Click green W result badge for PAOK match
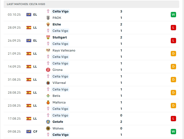This screenshot has height=139, width=184. tap(173, 15)
